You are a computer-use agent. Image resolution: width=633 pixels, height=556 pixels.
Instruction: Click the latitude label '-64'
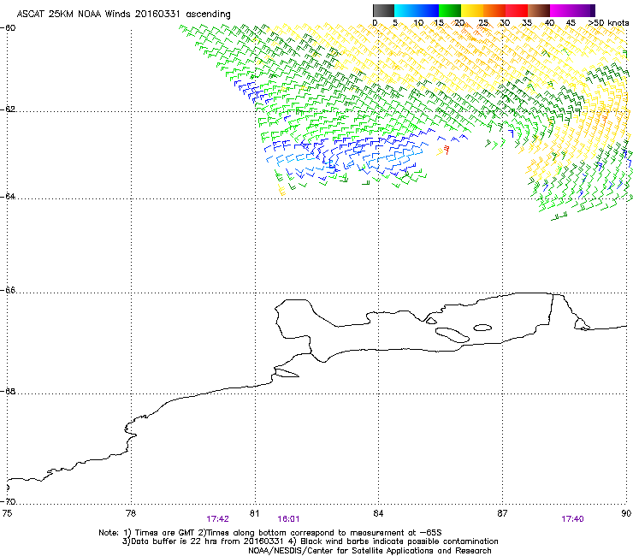[9, 196]
